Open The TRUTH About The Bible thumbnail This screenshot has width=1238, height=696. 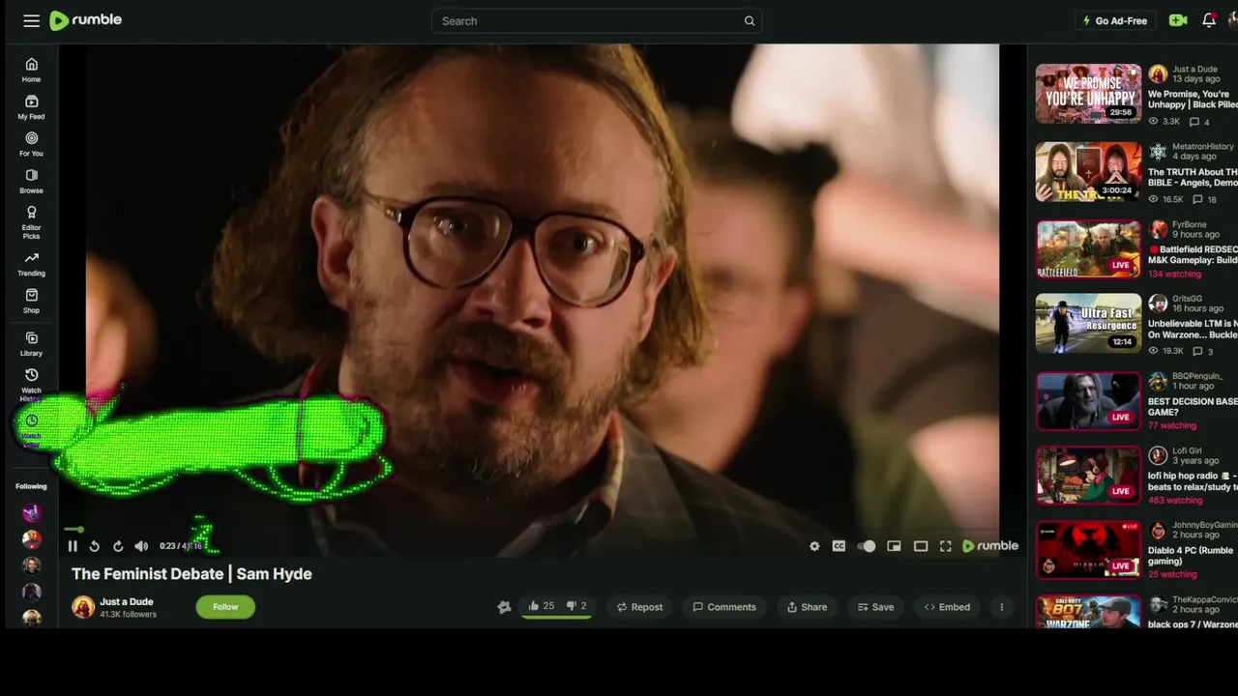click(x=1088, y=172)
